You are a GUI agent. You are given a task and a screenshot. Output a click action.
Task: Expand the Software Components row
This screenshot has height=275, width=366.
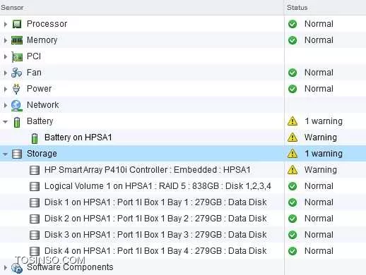pos(6,267)
